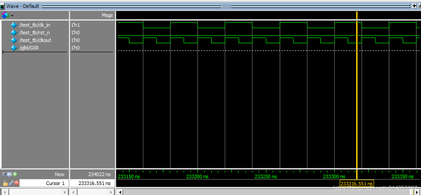Click the edit grid and timeline icon
This screenshot has width=421, height=195.
coord(9,174)
